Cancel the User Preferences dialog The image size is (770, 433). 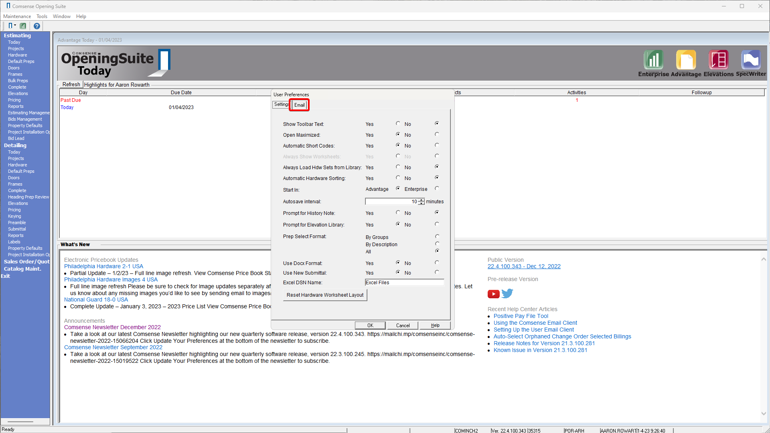(x=403, y=326)
